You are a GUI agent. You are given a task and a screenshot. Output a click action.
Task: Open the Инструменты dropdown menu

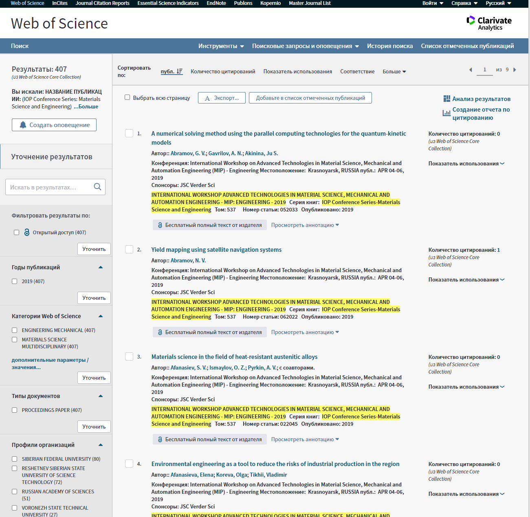(221, 46)
